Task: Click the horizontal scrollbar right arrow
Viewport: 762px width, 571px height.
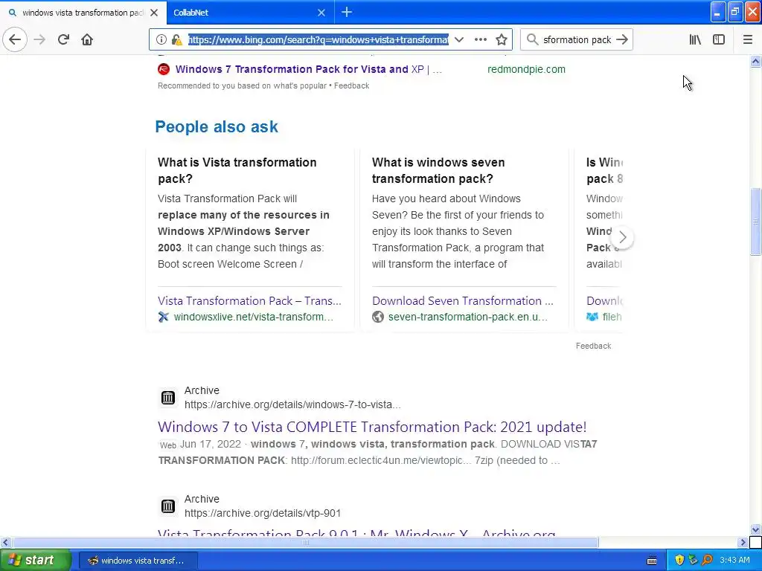Action: point(743,542)
